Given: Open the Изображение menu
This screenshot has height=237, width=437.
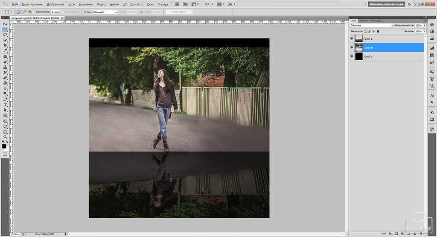Looking at the screenshot, I should [55, 4].
